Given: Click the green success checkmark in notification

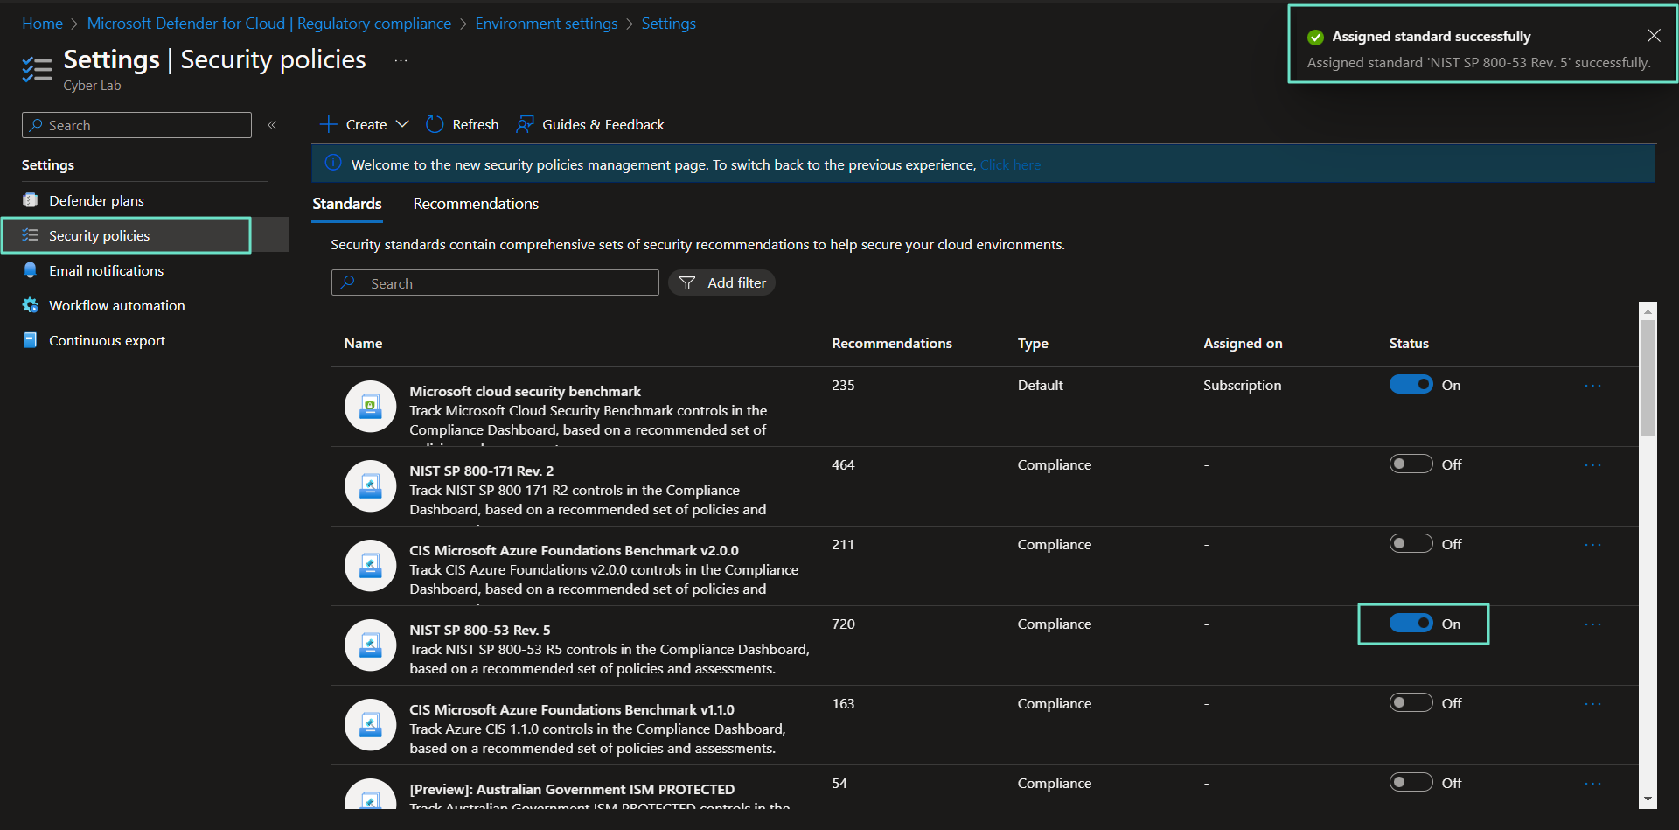Looking at the screenshot, I should (x=1315, y=37).
